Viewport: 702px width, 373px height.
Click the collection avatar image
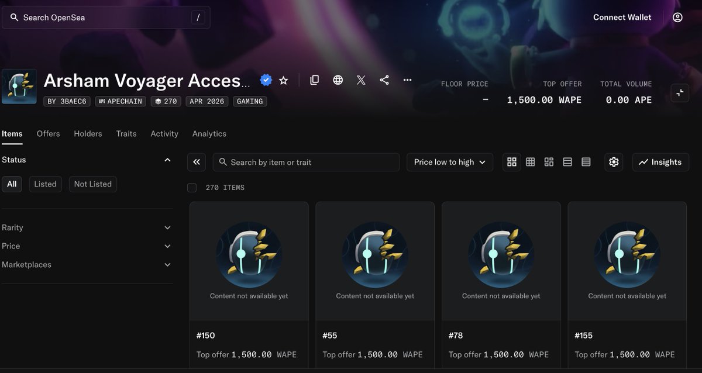pyautogui.click(x=19, y=87)
